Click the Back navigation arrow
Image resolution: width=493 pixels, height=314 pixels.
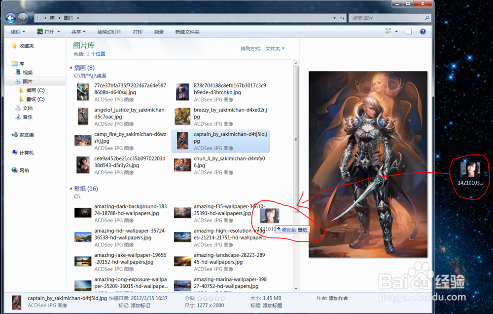pyautogui.click(x=11, y=18)
